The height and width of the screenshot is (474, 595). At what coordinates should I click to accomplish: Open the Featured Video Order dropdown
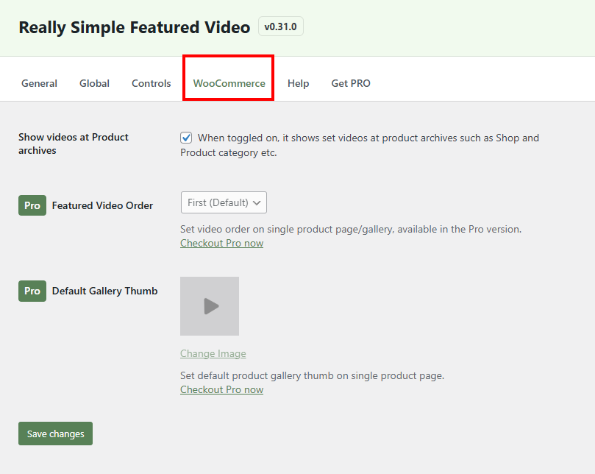click(223, 202)
